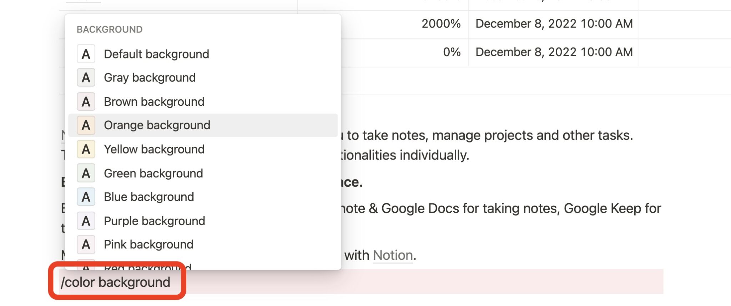The width and height of the screenshot is (731, 306).
Task: Click the green A icon beside Green background
Action: [x=86, y=173]
